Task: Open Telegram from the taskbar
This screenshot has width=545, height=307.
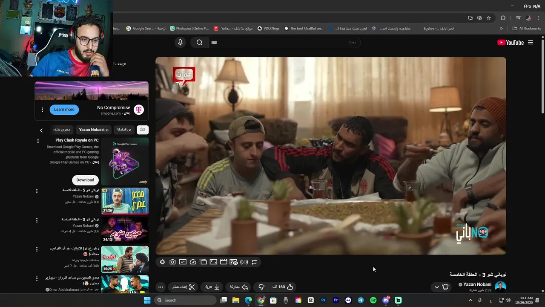Action: [x=361, y=300]
